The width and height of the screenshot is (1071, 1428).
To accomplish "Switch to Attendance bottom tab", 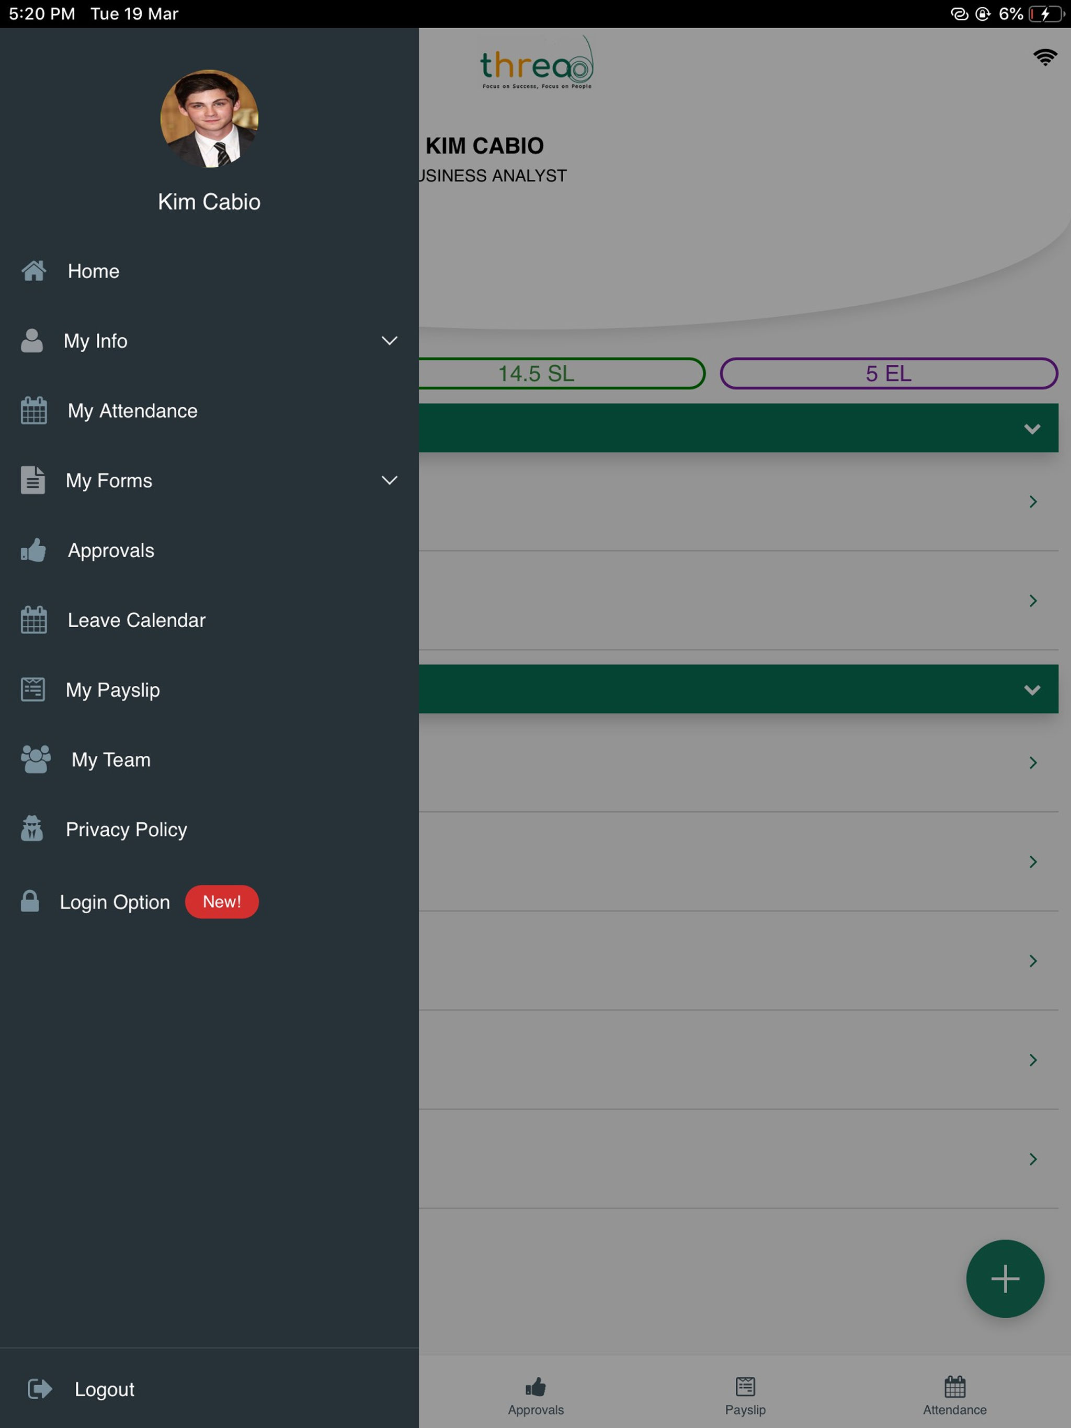I will tap(955, 1396).
